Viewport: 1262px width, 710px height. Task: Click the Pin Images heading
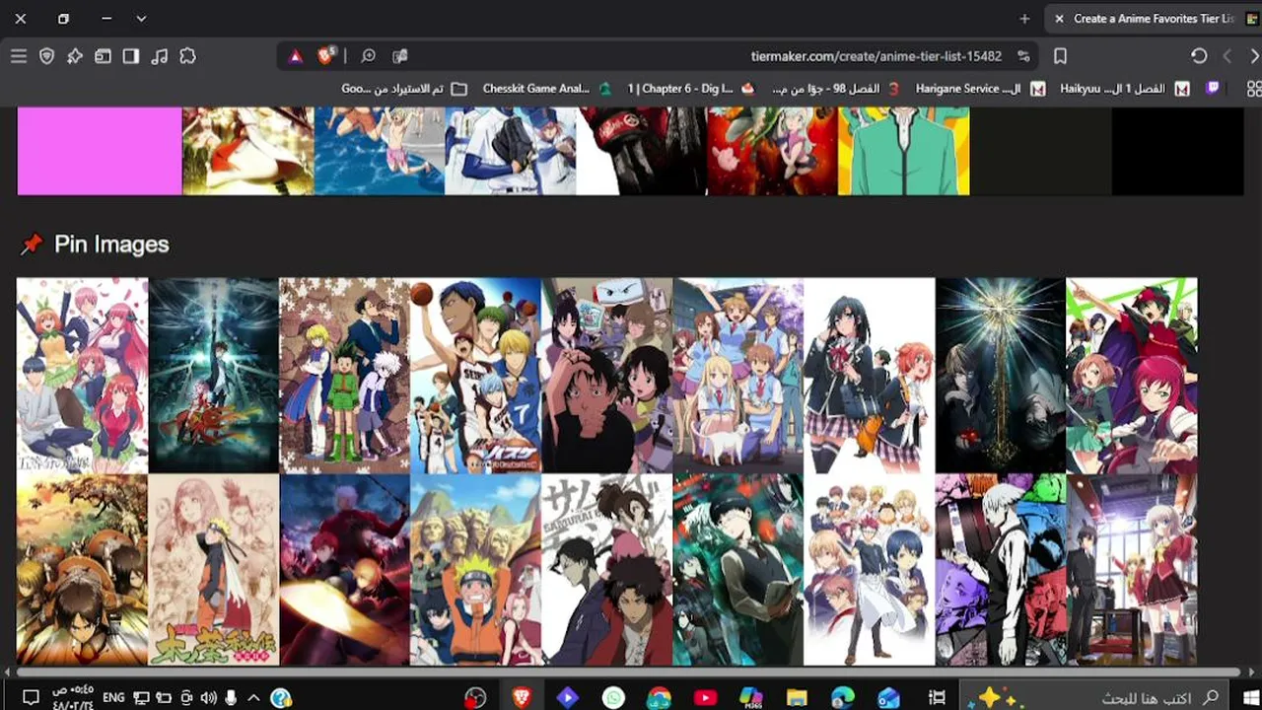[x=111, y=245]
